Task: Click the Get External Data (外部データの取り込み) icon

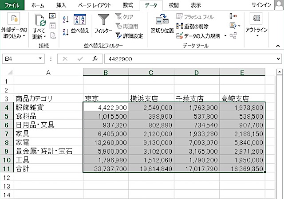Action: coord(14,19)
